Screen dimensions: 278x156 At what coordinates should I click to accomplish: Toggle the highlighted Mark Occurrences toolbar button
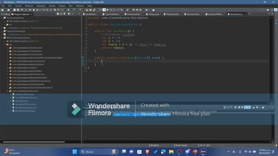pyautogui.click(x=104, y=10)
